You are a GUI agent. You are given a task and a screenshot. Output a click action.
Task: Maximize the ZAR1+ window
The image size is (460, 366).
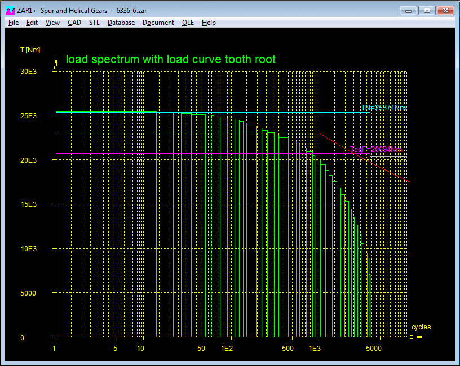coord(427,10)
